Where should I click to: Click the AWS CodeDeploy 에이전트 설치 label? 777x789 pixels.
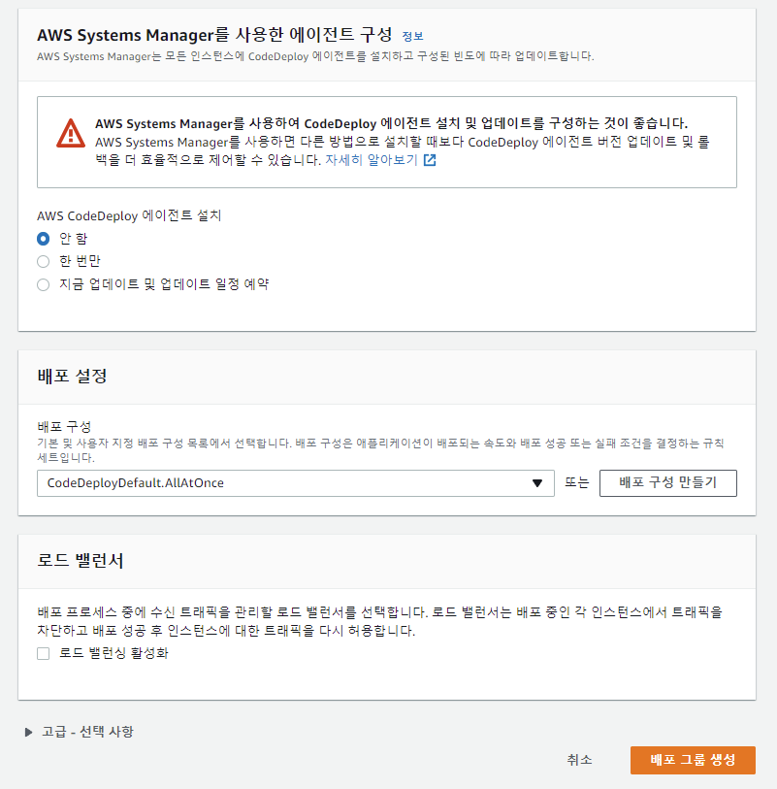pos(129,215)
